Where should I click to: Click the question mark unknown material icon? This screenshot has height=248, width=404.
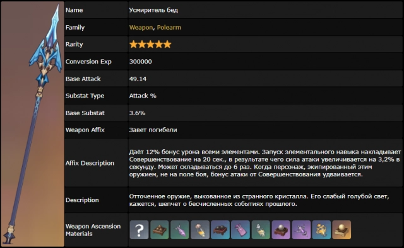pyautogui.click(x=139, y=230)
